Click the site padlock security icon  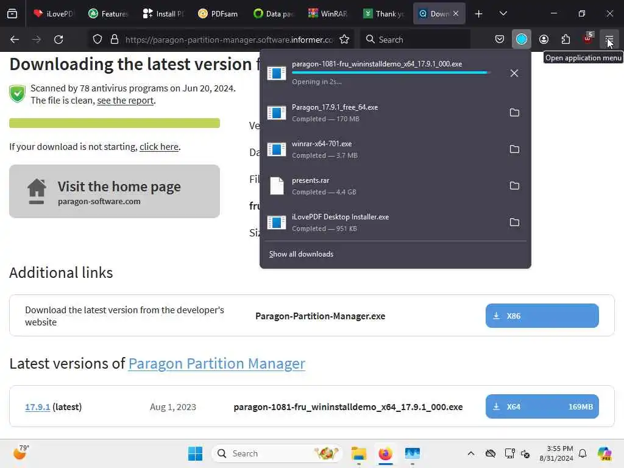115,40
